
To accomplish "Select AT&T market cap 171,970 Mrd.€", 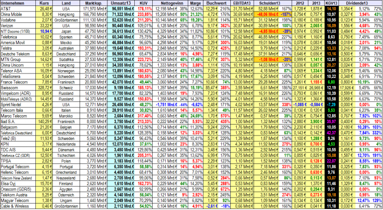I will (x=94, y=9).
